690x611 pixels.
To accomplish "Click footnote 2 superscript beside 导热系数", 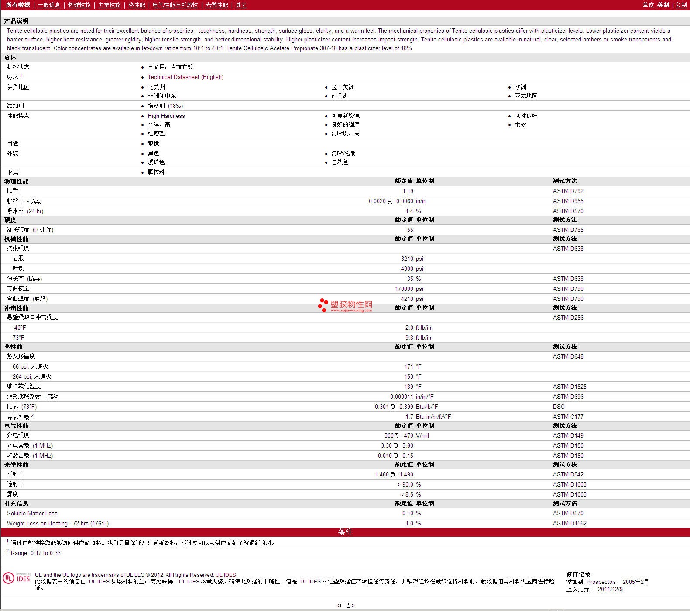I will [32, 415].
